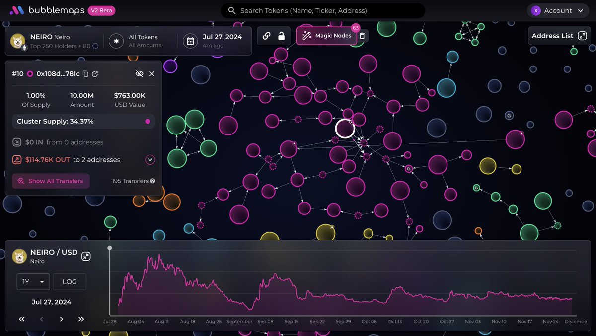Click the $0 IN incoming transfers icon
The width and height of the screenshot is (596, 336).
click(16, 142)
